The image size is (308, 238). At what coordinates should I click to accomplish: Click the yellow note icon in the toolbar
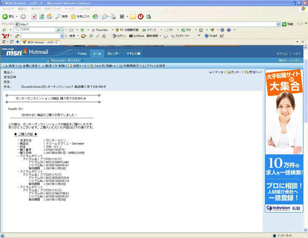click(133, 17)
